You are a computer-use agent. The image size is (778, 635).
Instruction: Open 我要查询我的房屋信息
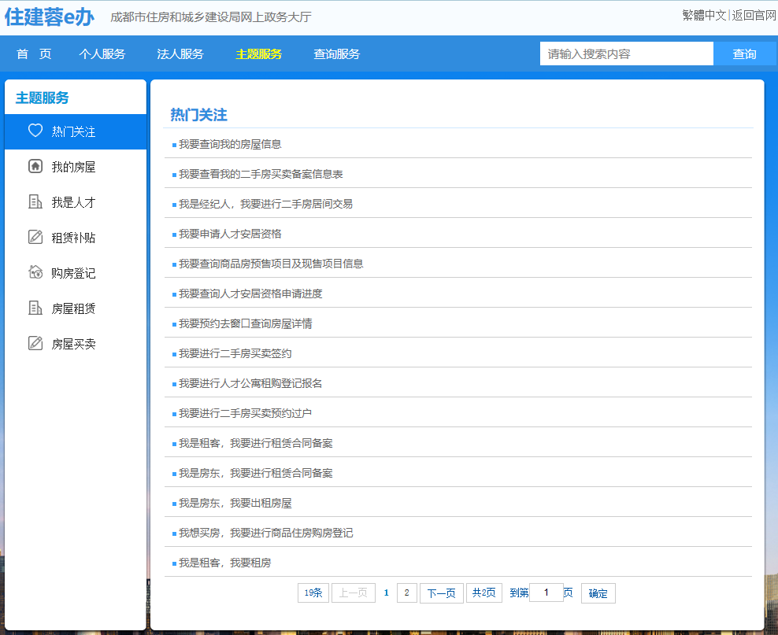[x=230, y=144]
